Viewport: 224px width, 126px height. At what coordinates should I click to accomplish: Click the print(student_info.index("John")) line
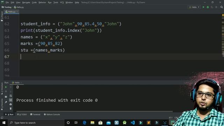tap(61, 30)
